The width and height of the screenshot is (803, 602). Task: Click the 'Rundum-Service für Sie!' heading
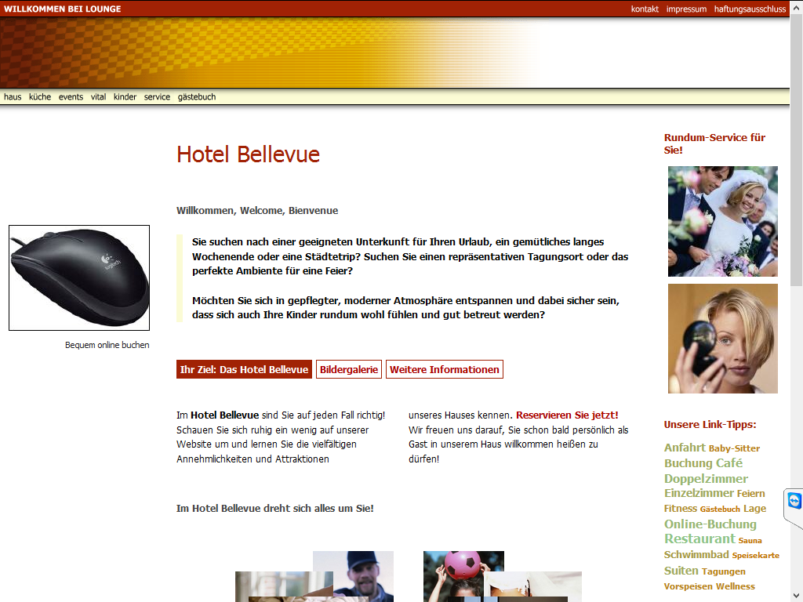pyautogui.click(x=715, y=144)
